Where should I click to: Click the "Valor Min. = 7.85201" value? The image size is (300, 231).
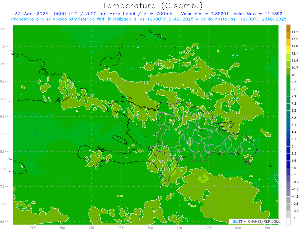[x=204, y=14]
